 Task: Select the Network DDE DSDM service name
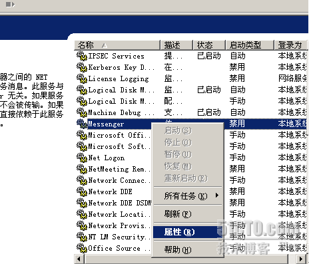120,203
